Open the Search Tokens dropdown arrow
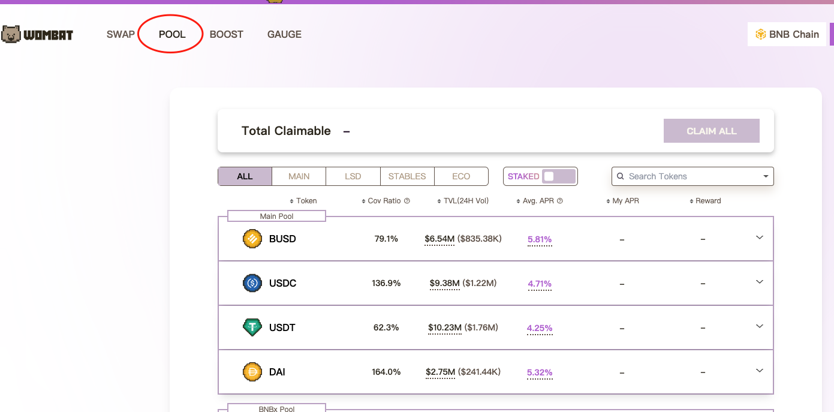 click(766, 176)
